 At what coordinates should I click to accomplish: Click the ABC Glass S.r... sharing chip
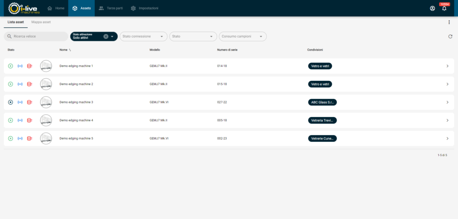pyautogui.click(x=322, y=102)
